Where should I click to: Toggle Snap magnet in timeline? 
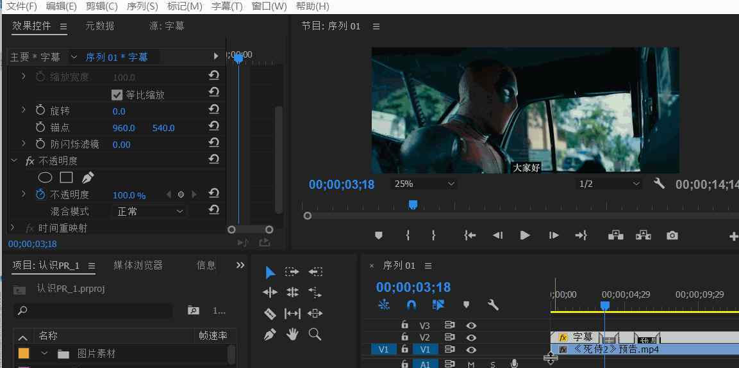click(411, 305)
